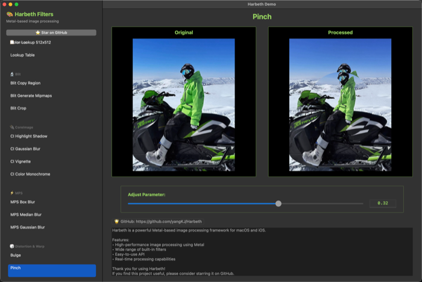Click the blue filled part of the slider
This screenshot has height=282, width=422.
tap(202, 204)
